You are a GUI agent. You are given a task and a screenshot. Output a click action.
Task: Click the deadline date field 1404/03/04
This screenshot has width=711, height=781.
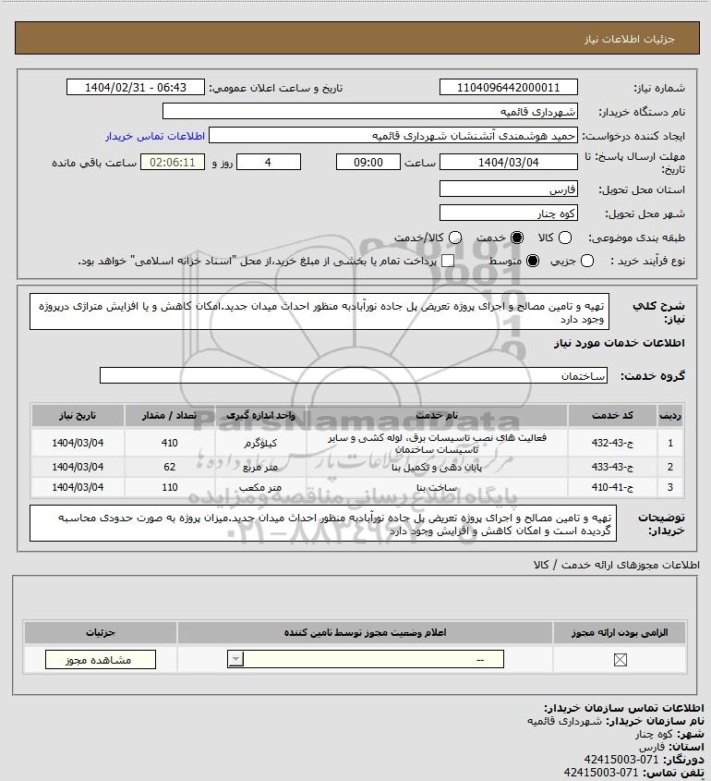pyautogui.click(x=509, y=163)
